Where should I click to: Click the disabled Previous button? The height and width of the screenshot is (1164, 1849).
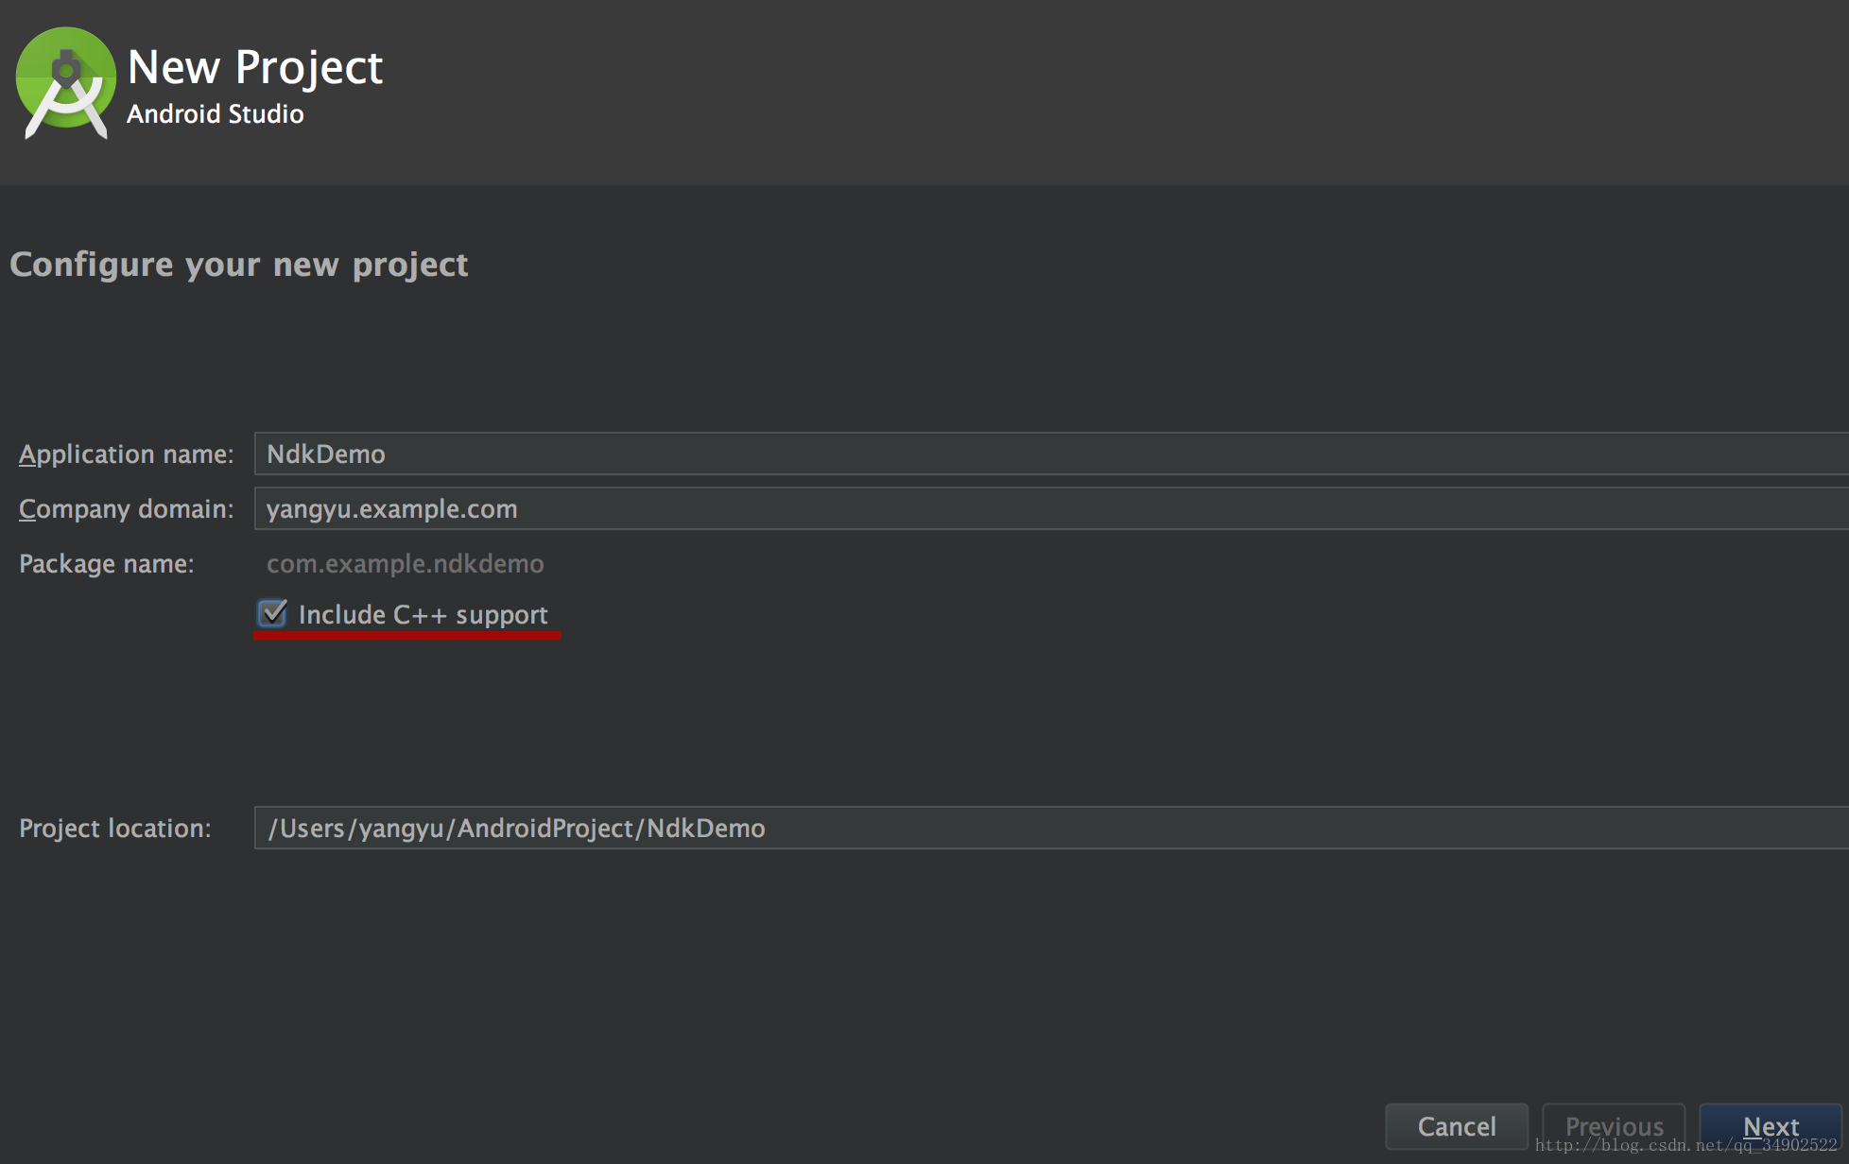tap(1613, 1125)
